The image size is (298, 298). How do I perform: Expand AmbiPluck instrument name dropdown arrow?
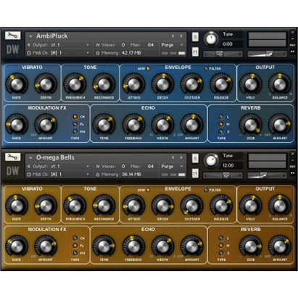[30, 36]
